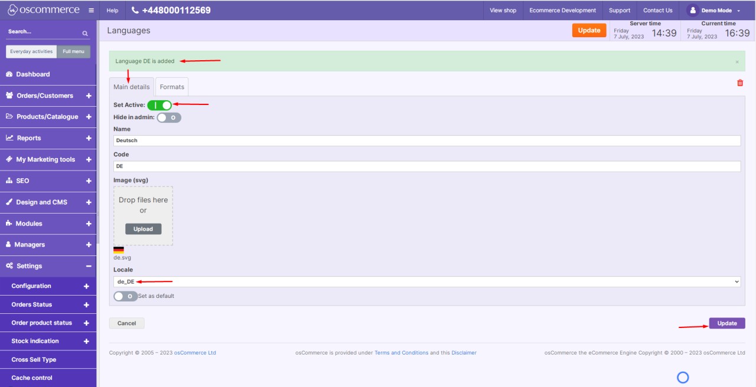Click the Demo Mode user avatar icon

click(x=693, y=10)
